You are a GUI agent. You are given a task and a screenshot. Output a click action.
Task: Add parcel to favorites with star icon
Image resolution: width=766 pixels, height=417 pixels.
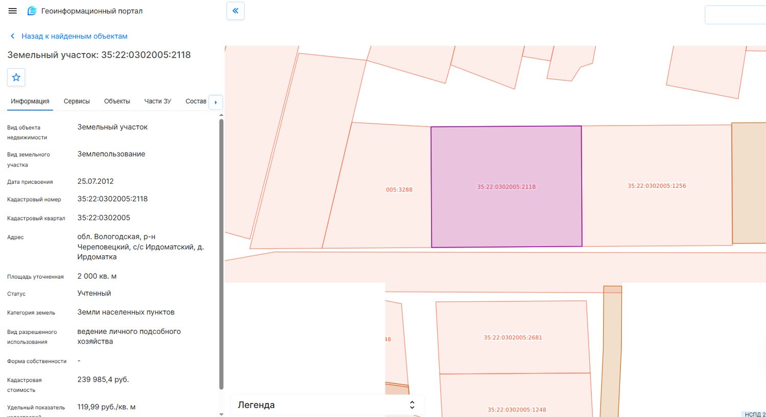coord(16,78)
